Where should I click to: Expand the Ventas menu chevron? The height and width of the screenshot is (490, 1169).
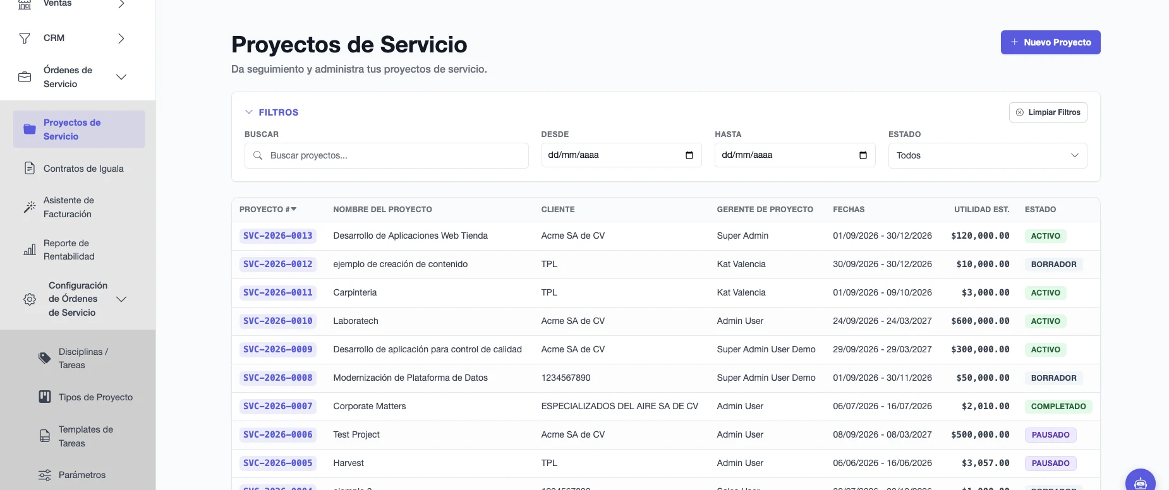tap(121, 4)
